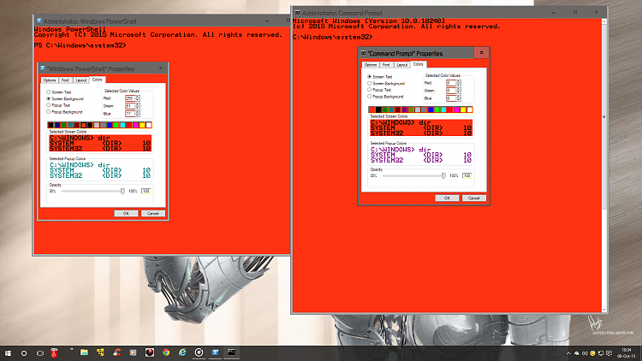Click OK in PowerShell Properties dialog

[126, 213]
